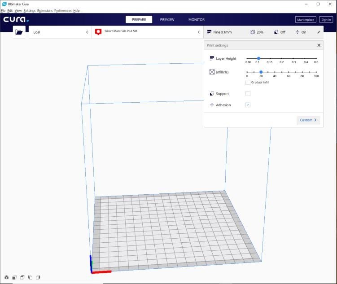337x284 pixels.
Task: Open the Extensions menu
Action: [x=45, y=10]
